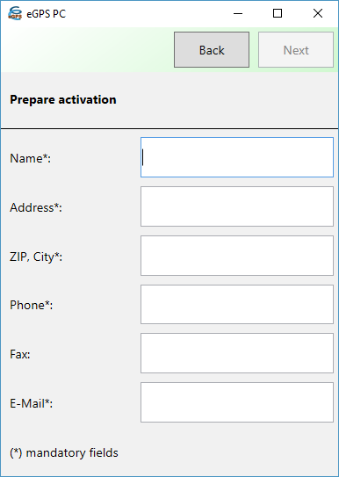Click the "Phone*:" label text

pos(31,305)
